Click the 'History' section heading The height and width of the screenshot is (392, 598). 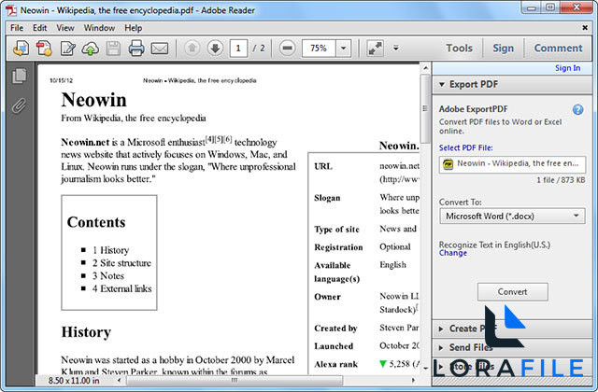point(86,332)
